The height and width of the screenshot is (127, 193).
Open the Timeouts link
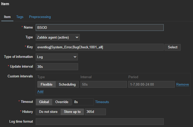point(102,102)
